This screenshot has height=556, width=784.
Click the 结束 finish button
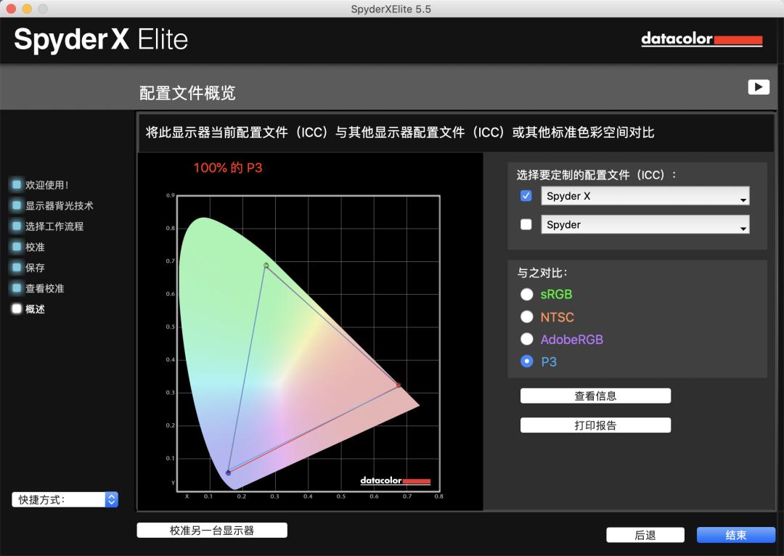(x=736, y=535)
